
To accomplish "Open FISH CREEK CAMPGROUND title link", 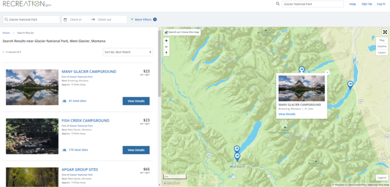I will [85, 120].
